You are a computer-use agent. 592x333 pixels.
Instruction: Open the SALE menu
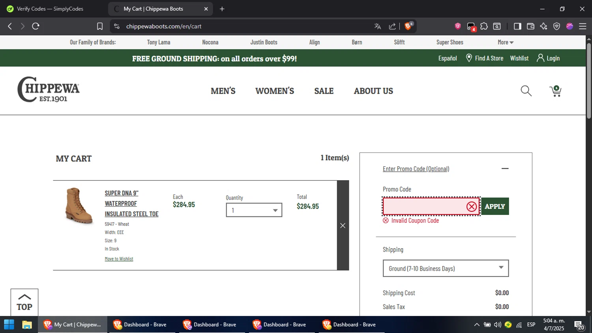point(324,91)
